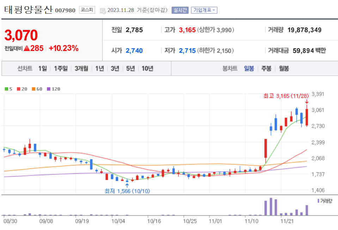The width and height of the screenshot is (338, 230).
Task: Click the 코스피 market badge
Action: click(x=87, y=10)
